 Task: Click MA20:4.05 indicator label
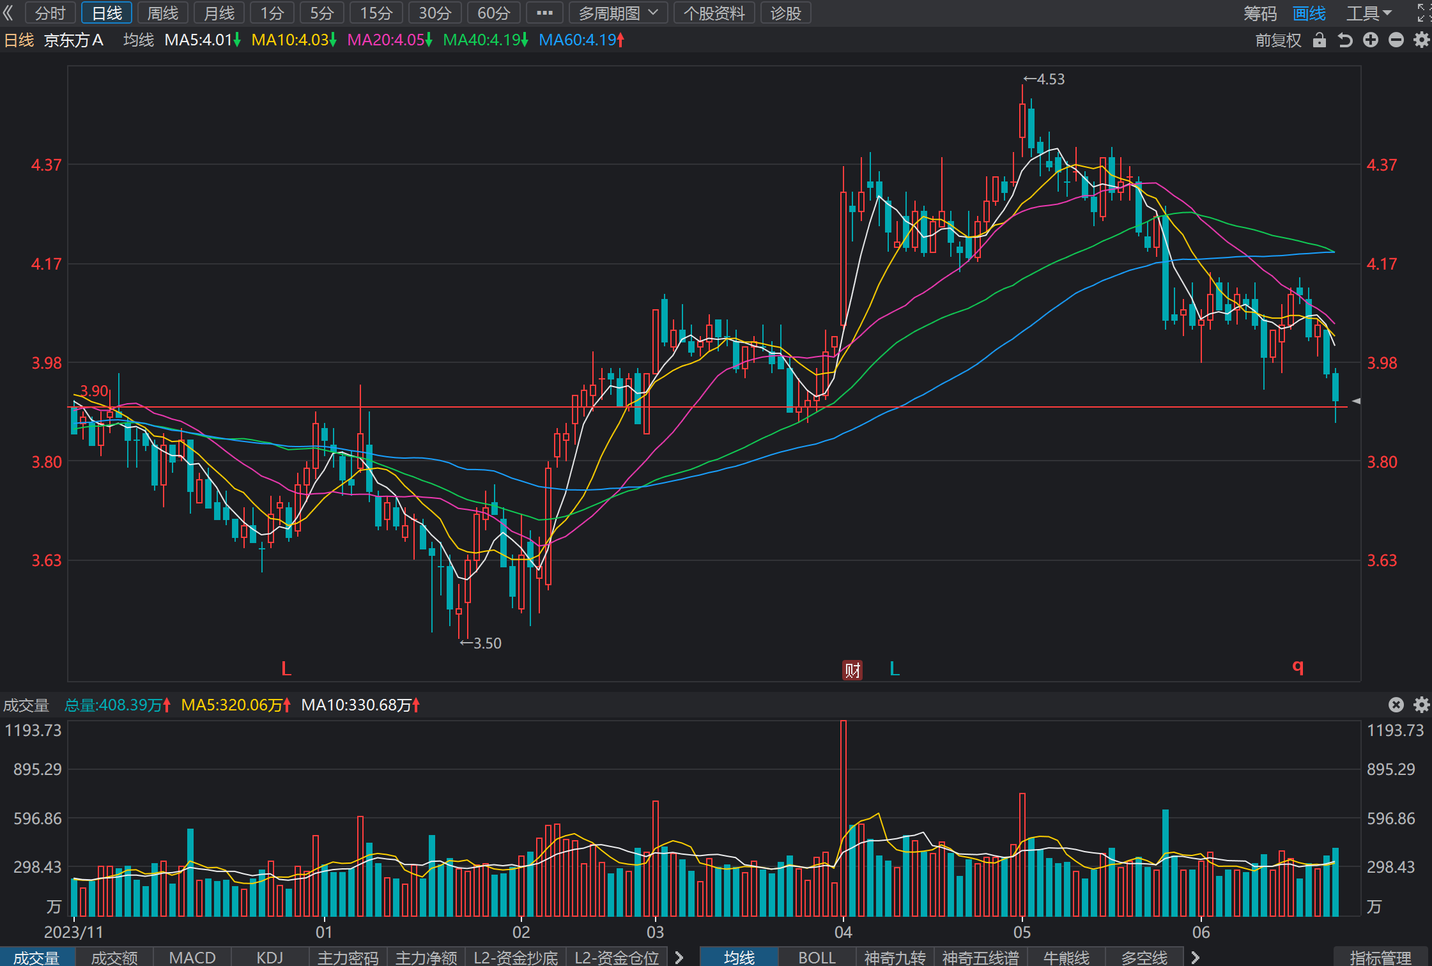[390, 40]
